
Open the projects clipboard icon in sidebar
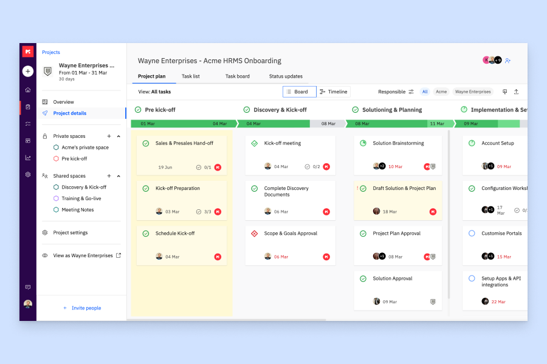(x=28, y=107)
